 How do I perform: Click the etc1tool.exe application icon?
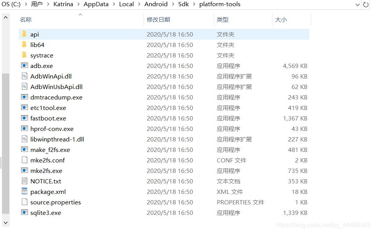pyautogui.click(x=25, y=107)
